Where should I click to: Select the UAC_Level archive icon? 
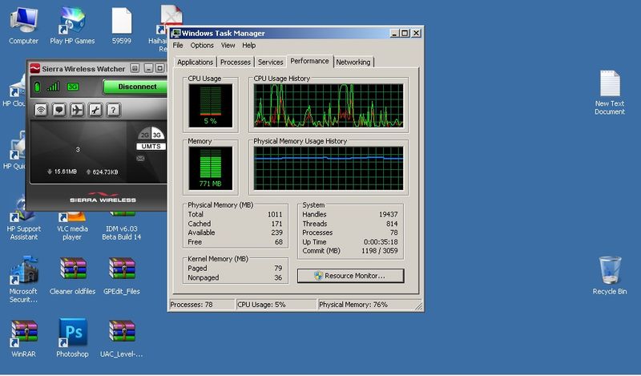pos(122,339)
